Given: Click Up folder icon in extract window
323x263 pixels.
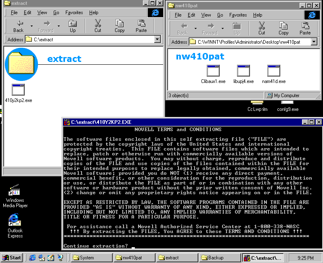Looking at the screenshot, I should coord(73,23).
